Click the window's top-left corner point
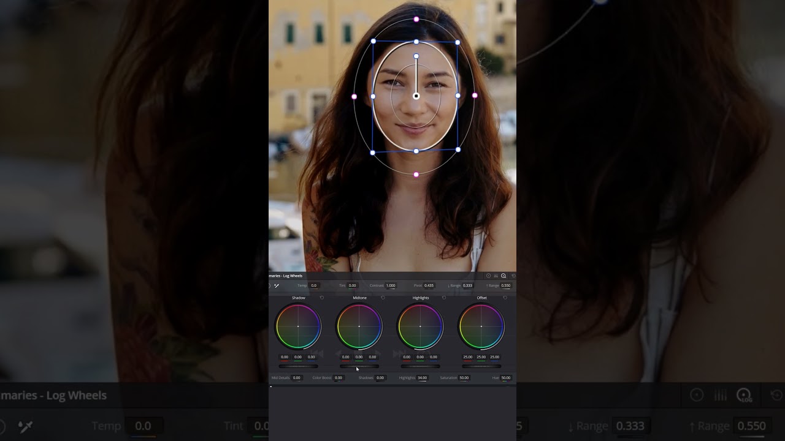 click(x=373, y=42)
